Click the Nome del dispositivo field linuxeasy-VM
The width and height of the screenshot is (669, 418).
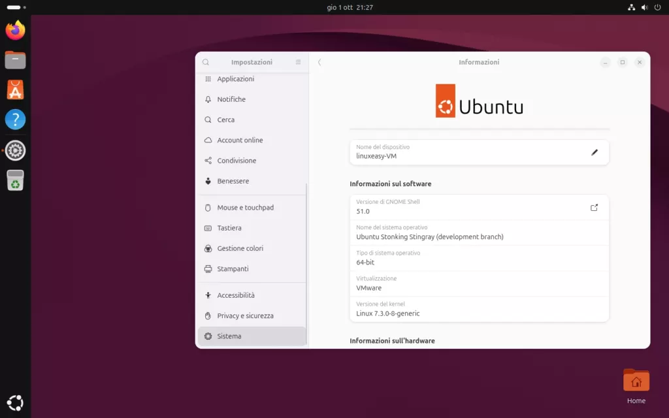(479, 152)
